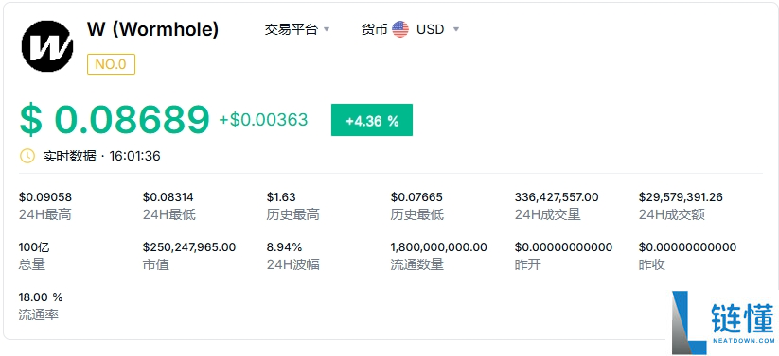Click the 流通率 value 18.00 %

pyautogui.click(x=41, y=297)
